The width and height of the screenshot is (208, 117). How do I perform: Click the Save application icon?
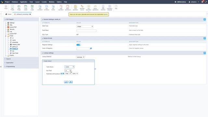(75, 7)
